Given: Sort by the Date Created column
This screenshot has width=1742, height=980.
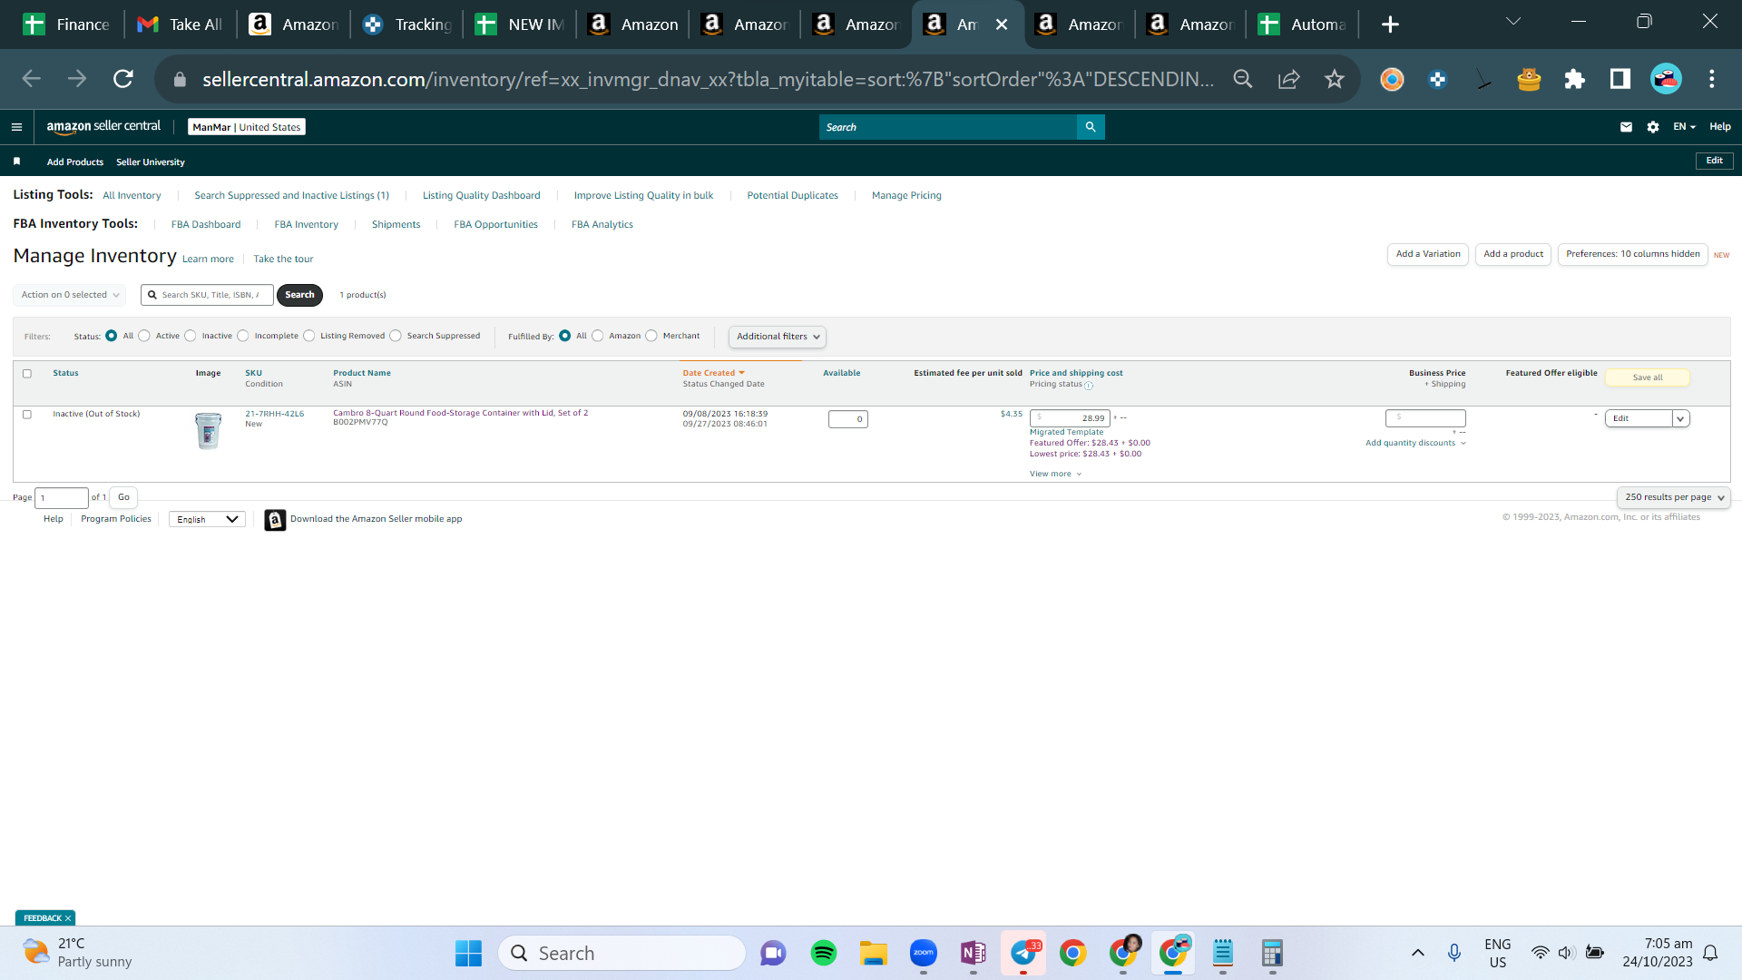Looking at the screenshot, I should 713,373.
